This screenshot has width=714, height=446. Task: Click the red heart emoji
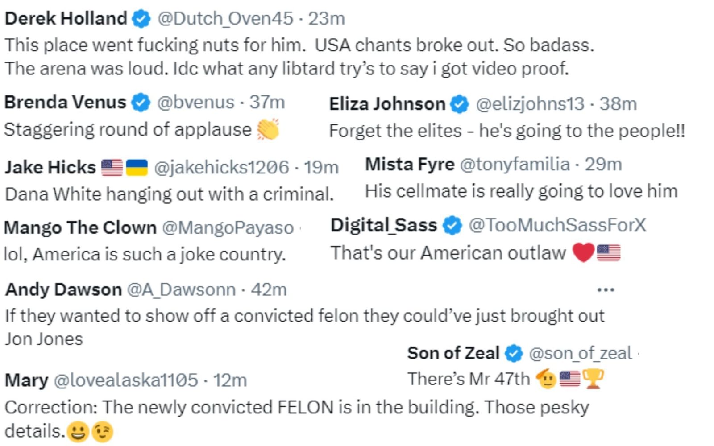tap(583, 253)
